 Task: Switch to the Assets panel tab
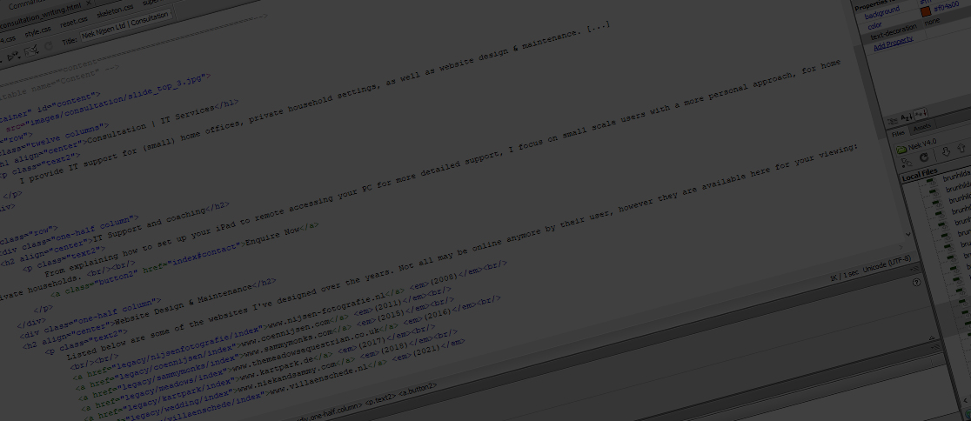click(x=921, y=127)
